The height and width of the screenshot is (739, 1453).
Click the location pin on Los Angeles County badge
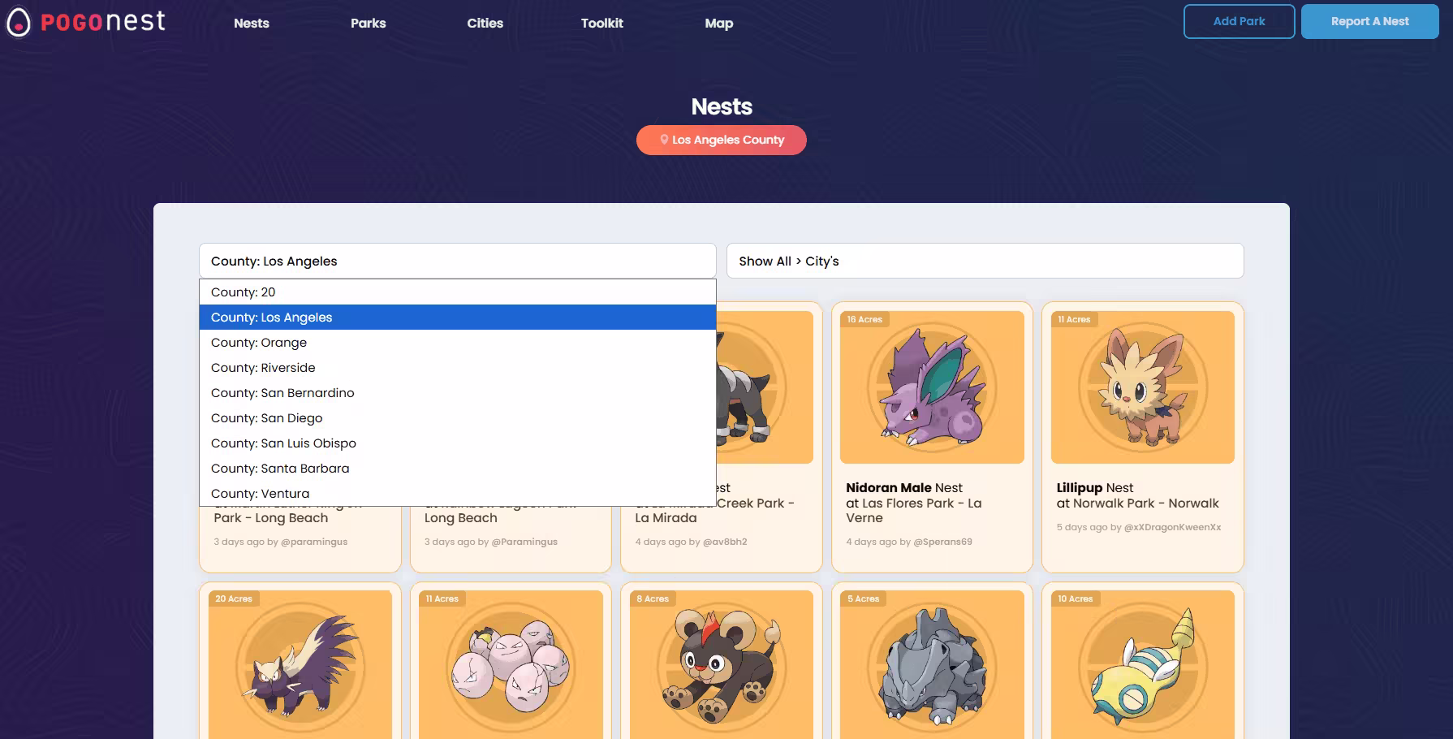(663, 139)
